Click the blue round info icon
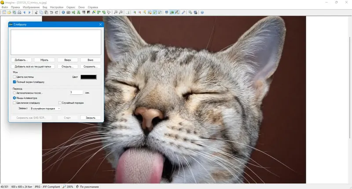The width and height of the screenshot is (352, 189). pos(63,12)
